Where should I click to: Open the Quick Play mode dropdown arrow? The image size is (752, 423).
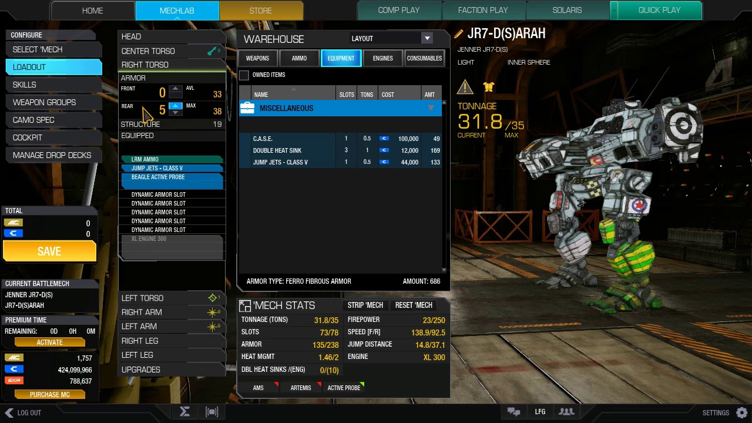tap(614, 10)
